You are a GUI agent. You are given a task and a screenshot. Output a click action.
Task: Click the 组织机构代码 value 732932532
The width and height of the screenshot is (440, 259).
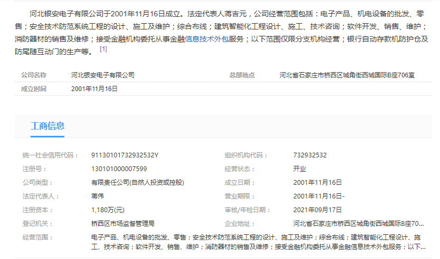tap(310, 155)
